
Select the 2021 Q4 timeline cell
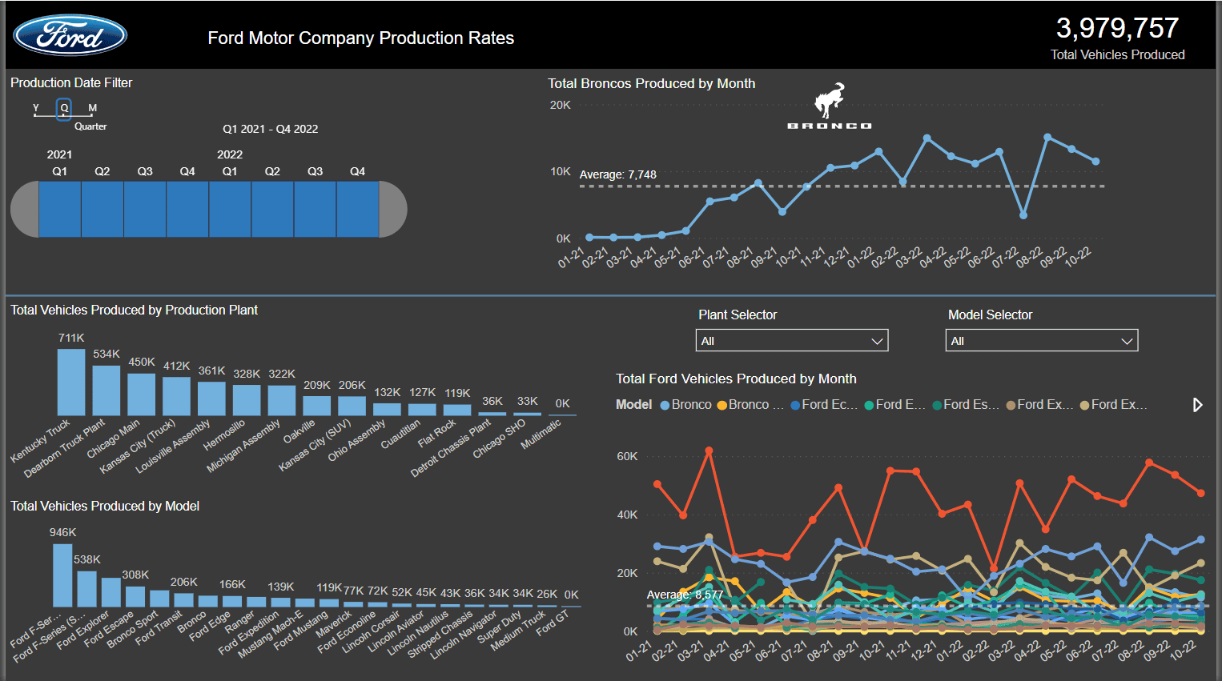(187, 209)
